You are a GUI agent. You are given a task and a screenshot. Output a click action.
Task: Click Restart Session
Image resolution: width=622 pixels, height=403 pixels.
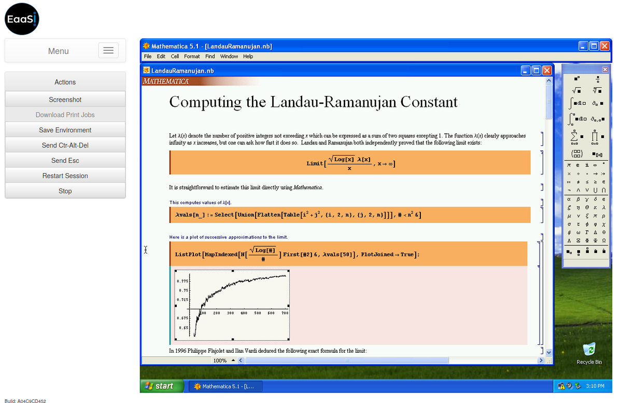tap(65, 176)
